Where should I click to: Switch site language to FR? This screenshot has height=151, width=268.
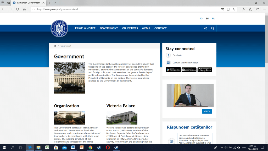pos(213,19)
